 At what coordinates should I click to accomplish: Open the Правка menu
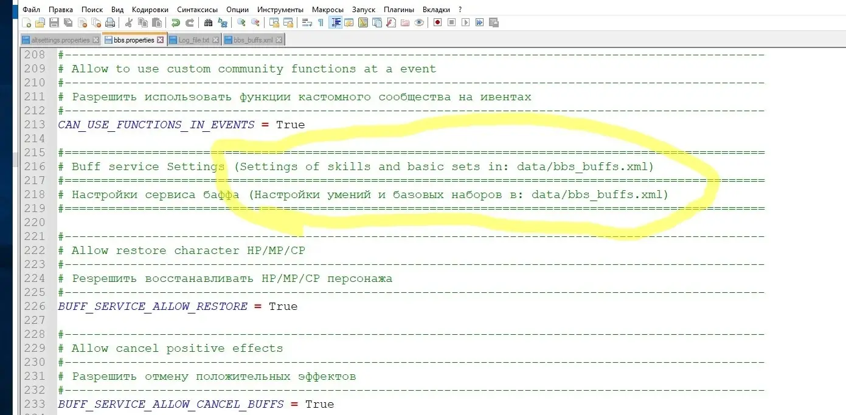pyautogui.click(x=61, y=10)
